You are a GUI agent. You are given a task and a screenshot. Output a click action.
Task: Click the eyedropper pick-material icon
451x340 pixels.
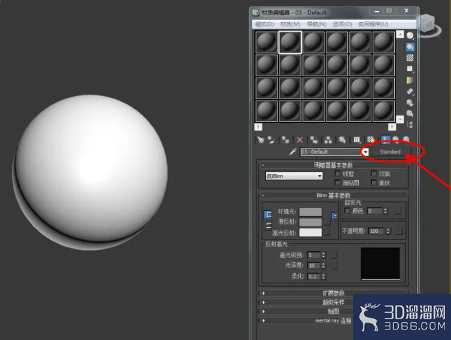click(x=292, y=151)
